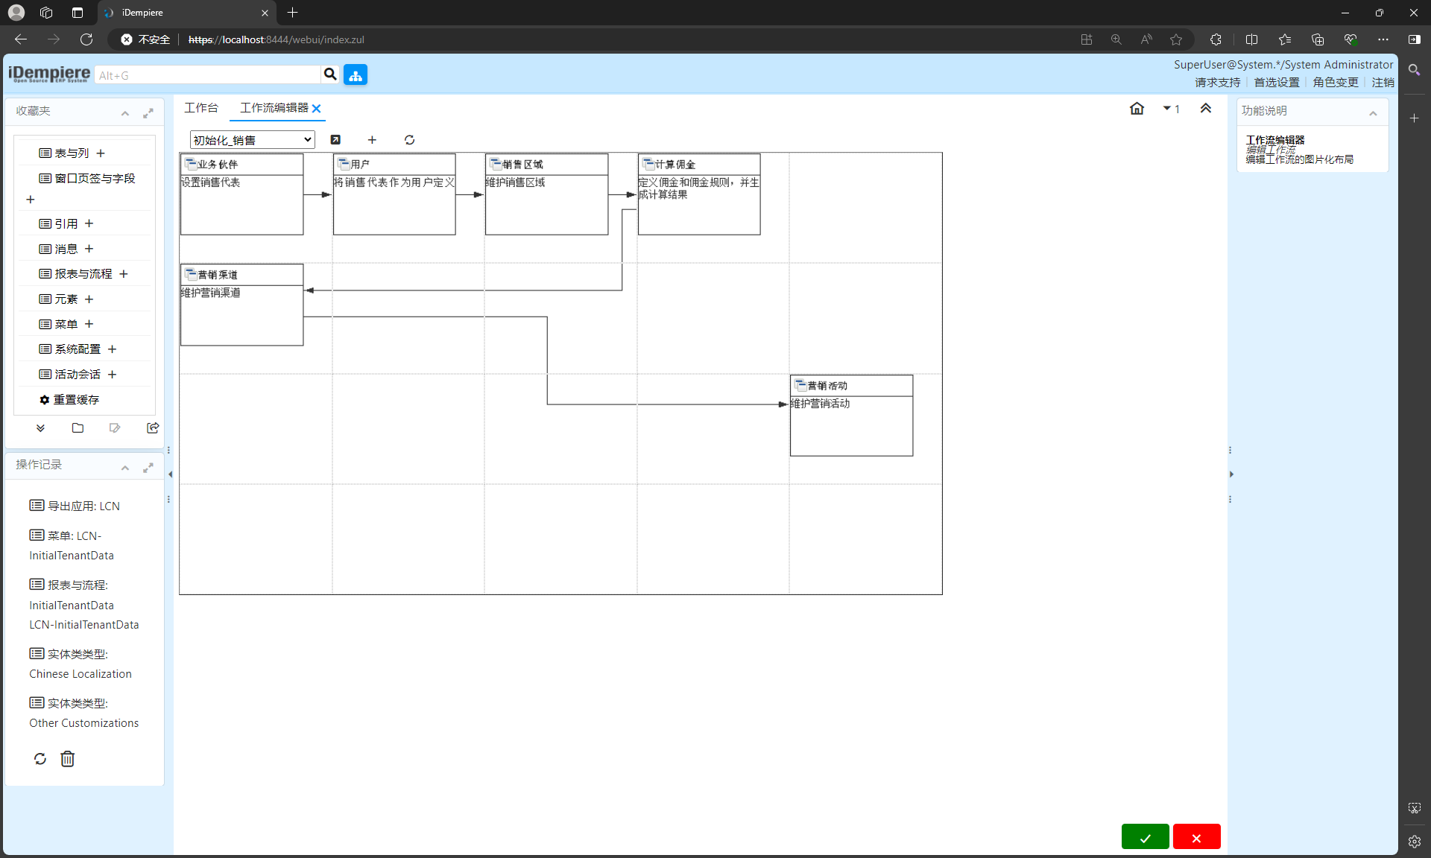This screenshot has height=858, width=1431.
Task: Select the 计算佣金 workflow node
Action: tap(699, 194)
